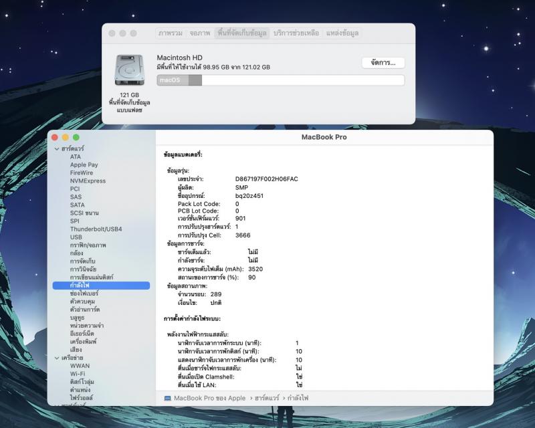The image size is (535, 428).
Task: Collapse the ฮาร์ดแวร์ section in sidebar
Action: click(x=56, y=148)
